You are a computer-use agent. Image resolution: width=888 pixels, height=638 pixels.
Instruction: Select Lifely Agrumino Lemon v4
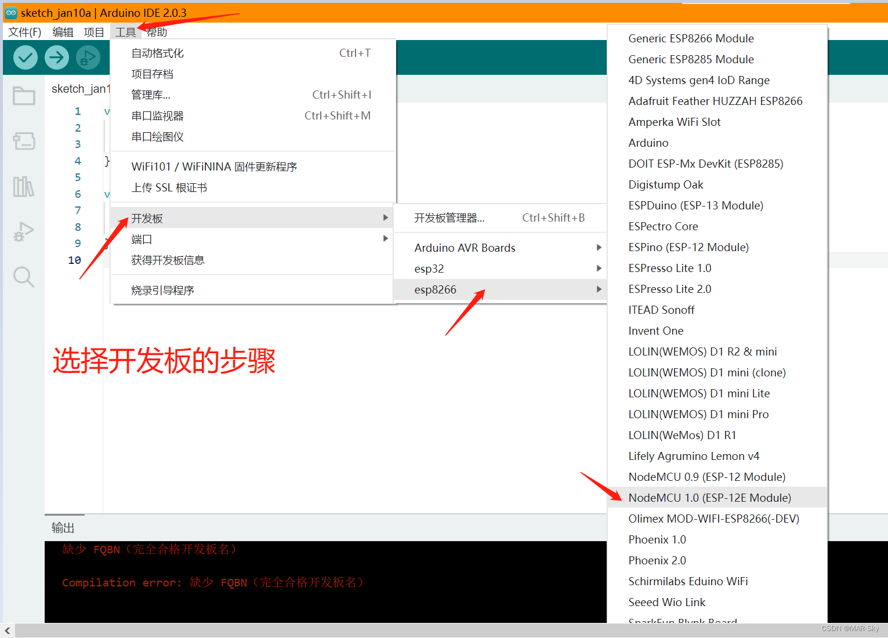click(717, 456)
